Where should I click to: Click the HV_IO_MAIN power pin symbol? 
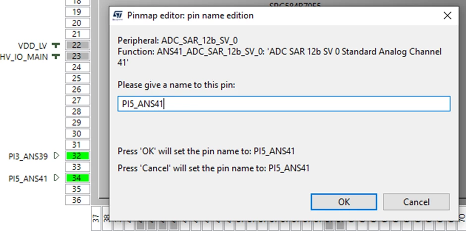[56, 56]
